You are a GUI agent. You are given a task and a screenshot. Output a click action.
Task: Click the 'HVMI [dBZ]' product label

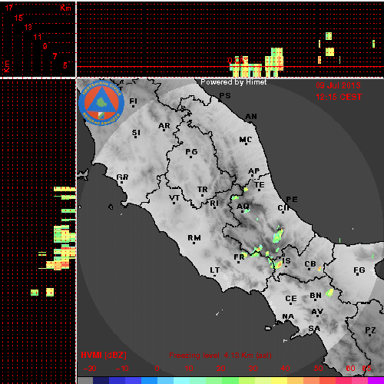[104, 356]
